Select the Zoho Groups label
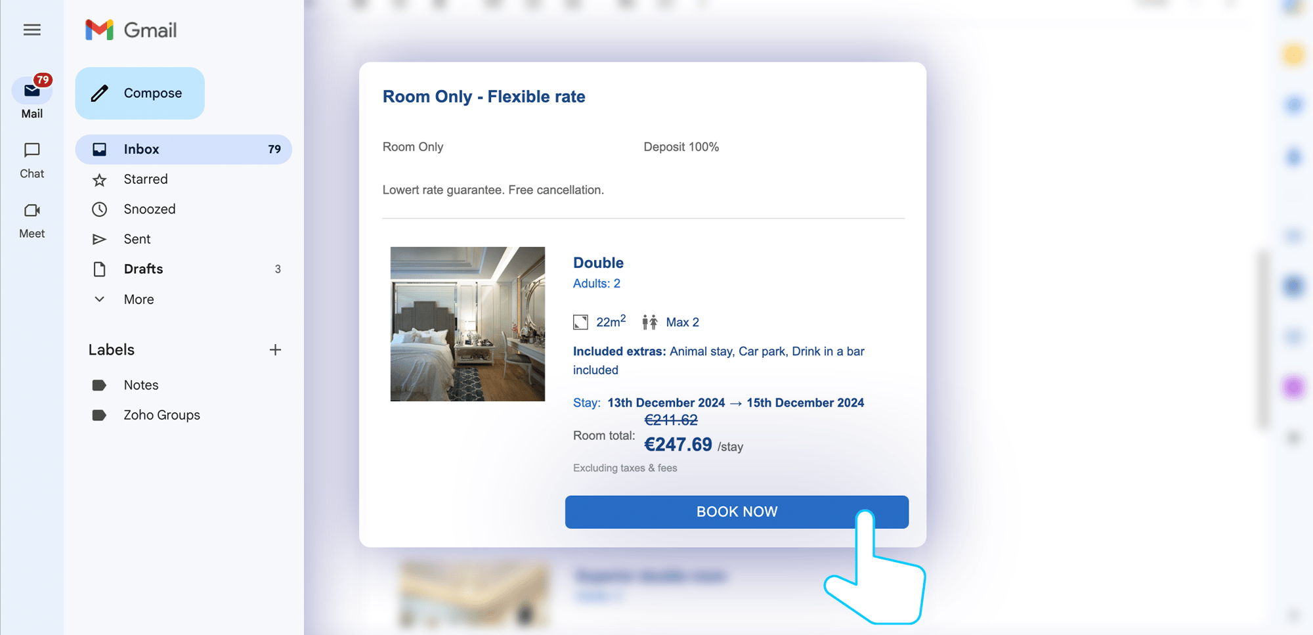1313x635 pixels. (161, 415)
